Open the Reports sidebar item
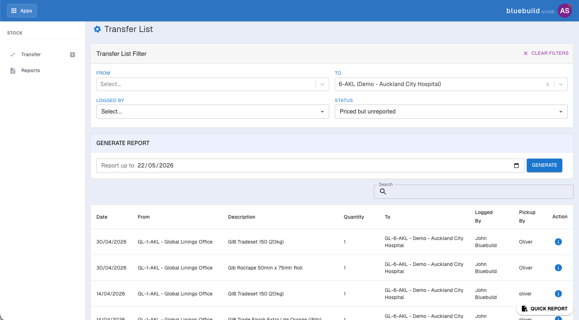This screenshot has width=579, height=320. pos(31,70)
